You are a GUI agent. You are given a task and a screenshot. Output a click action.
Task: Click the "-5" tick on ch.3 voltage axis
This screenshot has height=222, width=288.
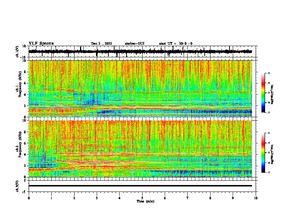25,192
